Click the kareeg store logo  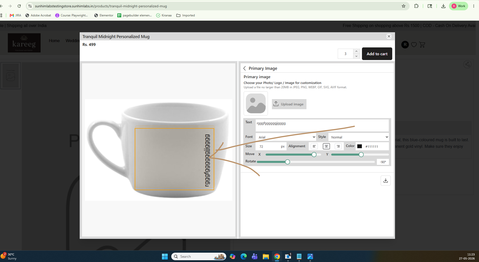coord(24,43)
